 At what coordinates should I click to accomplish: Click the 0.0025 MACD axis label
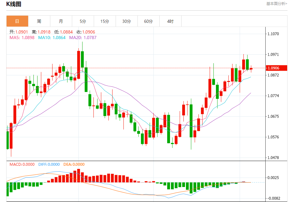273,178
